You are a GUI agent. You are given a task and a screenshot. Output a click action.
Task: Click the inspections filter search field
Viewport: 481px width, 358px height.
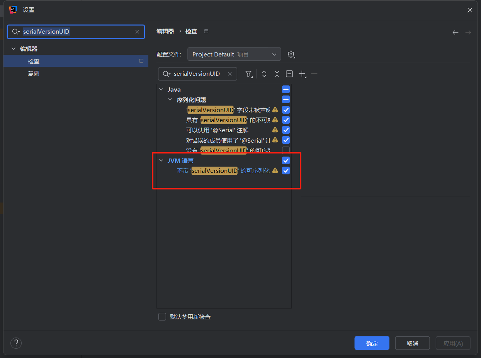[197, 74]
